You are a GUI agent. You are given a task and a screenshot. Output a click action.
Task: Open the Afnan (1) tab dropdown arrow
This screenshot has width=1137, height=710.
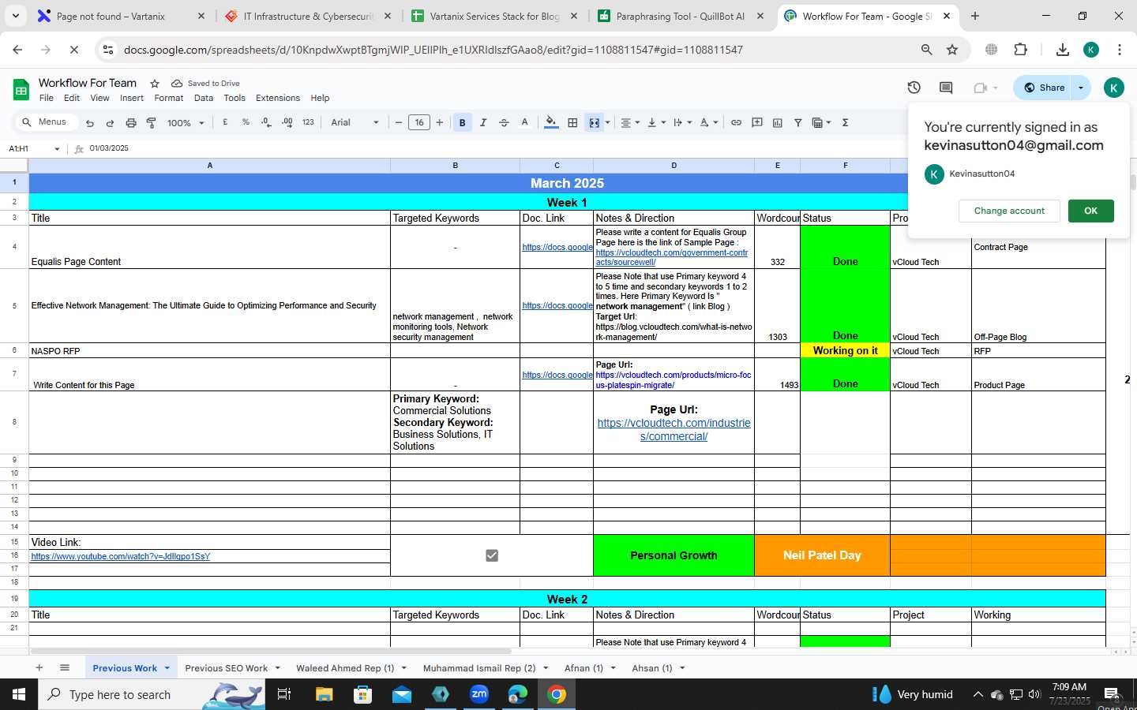(612, 668)
